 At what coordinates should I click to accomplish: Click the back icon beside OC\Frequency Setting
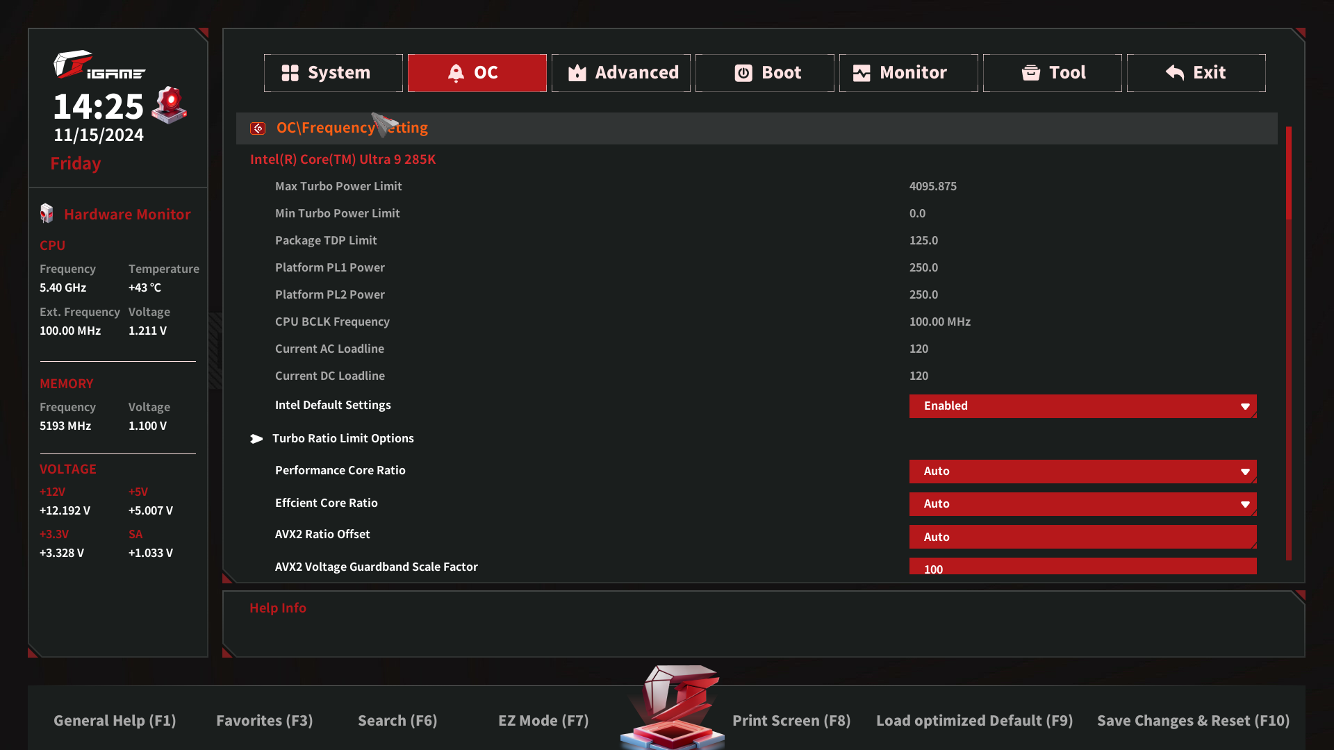coord(258,128)
